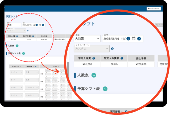Click help icon beside small カスタム dropdown

click(x=28, y=31)
